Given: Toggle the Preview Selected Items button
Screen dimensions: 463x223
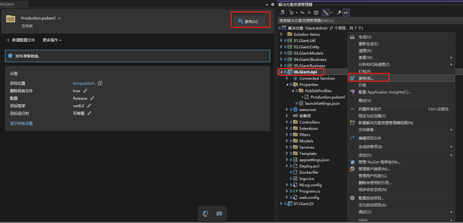Looking at the screenshot, I should [346, 13].
